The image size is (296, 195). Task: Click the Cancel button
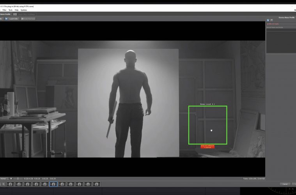coord(285,184)
